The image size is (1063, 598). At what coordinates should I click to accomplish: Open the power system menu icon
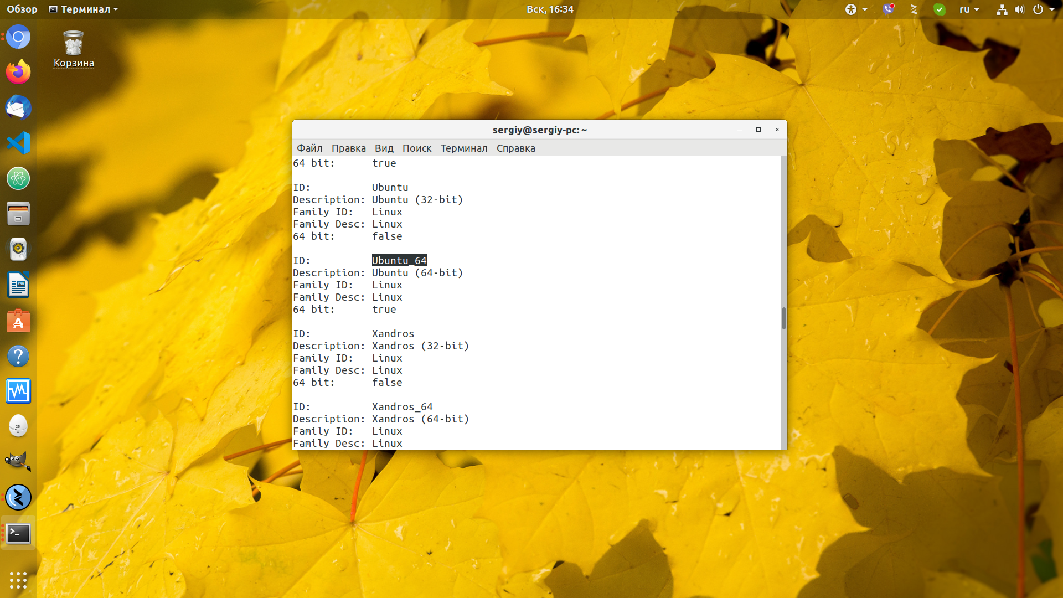tap(1038, 9)
